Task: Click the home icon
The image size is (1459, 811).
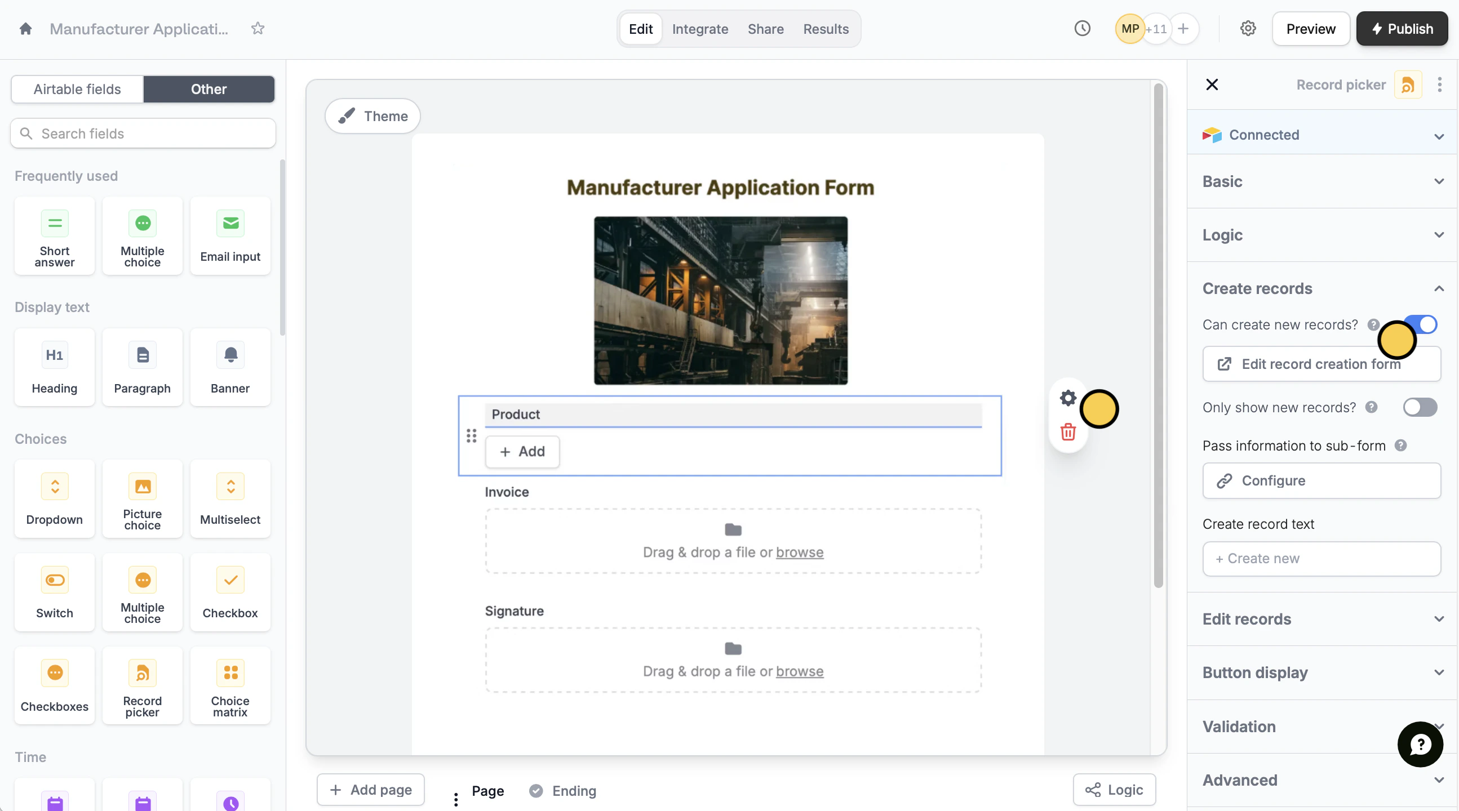Action: pyautogui.click(x=25, y=29)
